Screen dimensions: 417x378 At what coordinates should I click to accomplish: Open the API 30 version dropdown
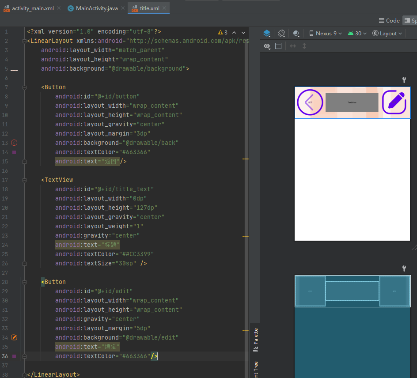(x=357, y=34)
